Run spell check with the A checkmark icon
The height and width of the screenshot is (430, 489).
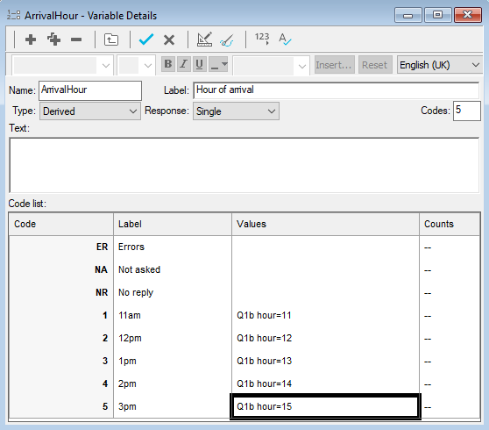point(285,39)
